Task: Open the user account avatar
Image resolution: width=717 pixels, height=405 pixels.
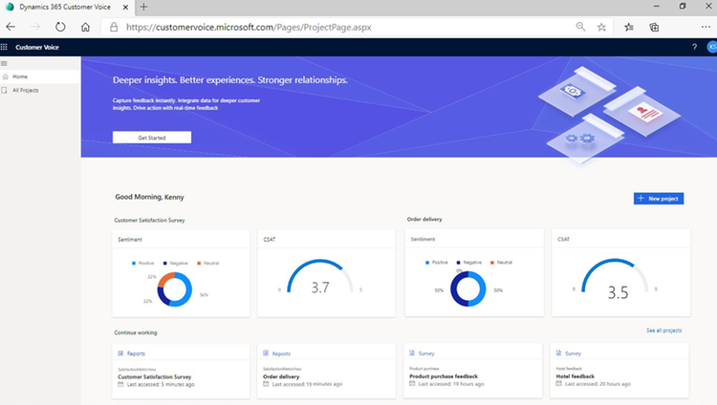Action: [x=712, y=47]
